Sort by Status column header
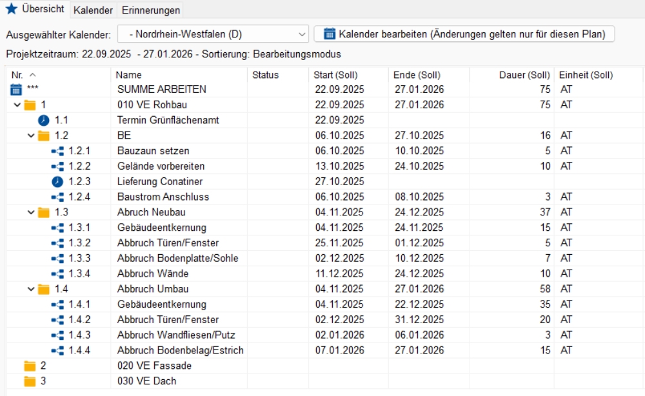 277,75
